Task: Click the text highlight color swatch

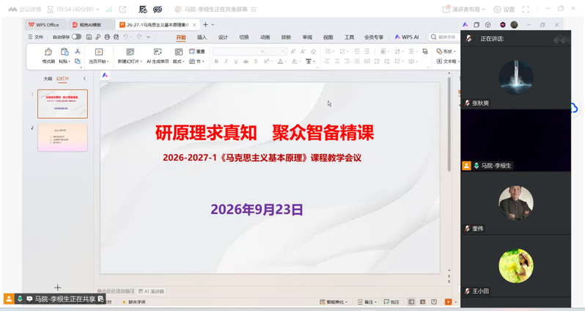Action: (x=295, y=61)
